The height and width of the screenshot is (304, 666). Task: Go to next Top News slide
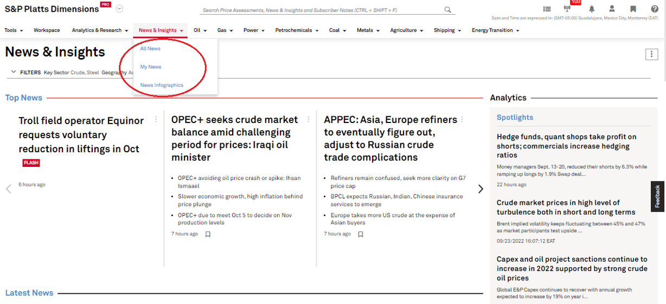tap(481, 189)
